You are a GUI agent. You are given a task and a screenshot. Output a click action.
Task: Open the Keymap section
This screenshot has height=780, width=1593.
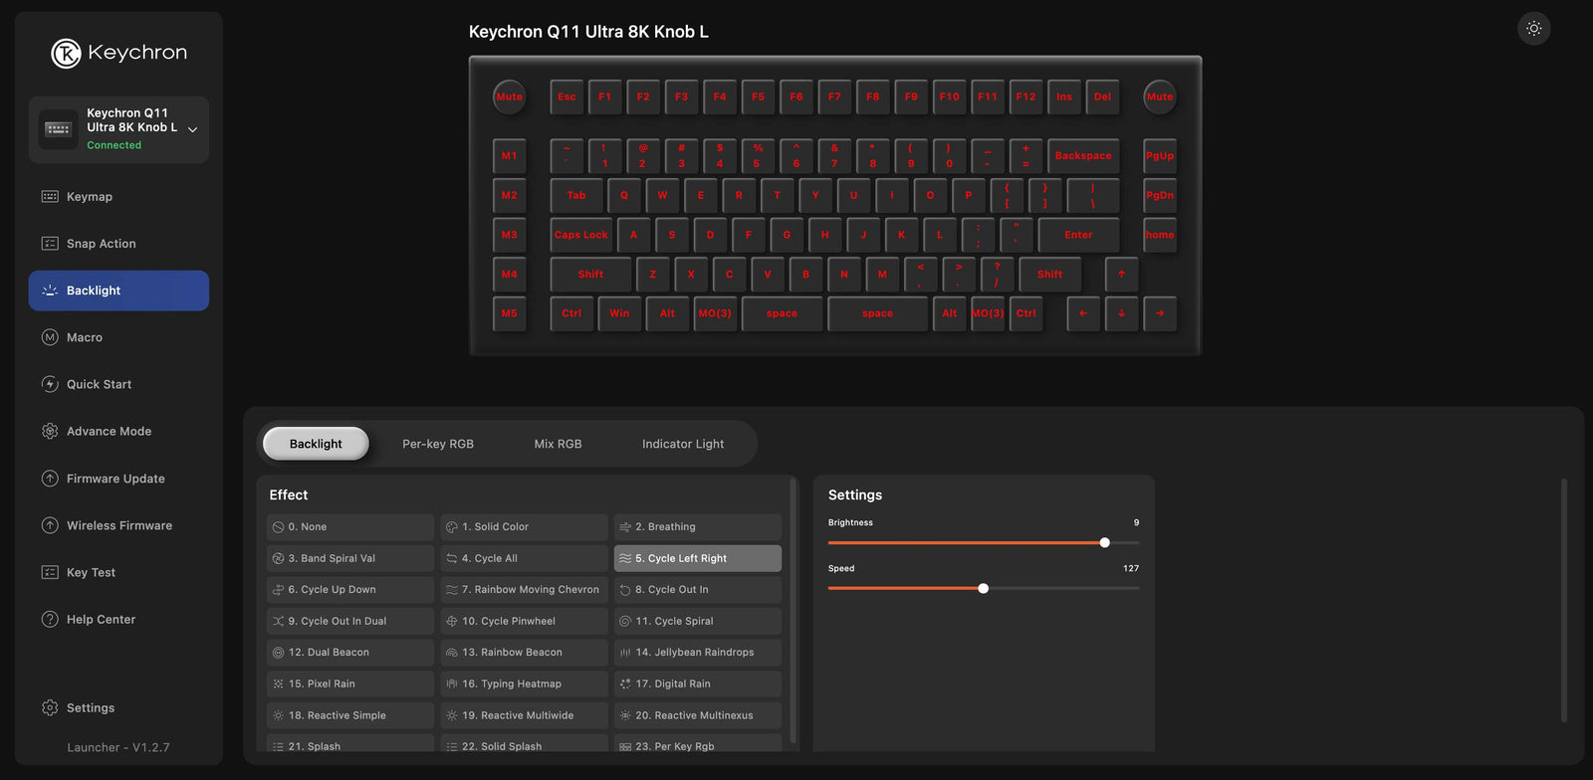(118, 197)
